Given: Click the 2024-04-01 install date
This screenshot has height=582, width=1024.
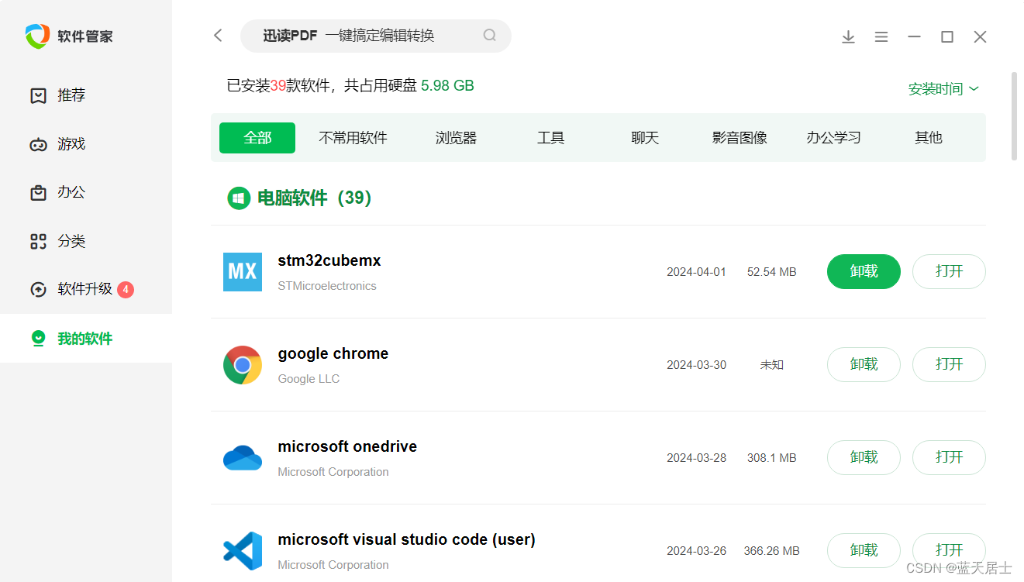Looking at the screenshot, I should pyautogui.click(x=696, y=272).
